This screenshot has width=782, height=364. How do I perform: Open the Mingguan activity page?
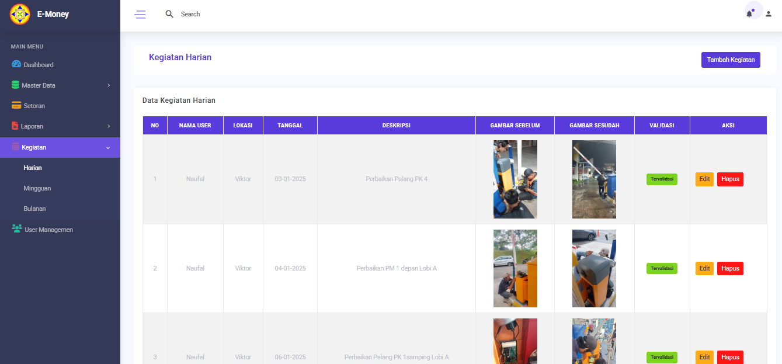point(37,188)
